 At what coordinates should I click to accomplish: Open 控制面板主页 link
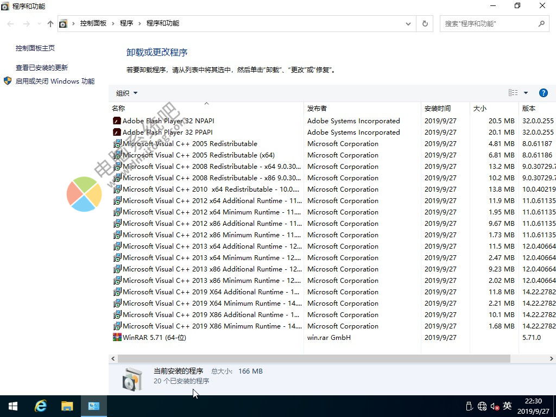[35, 48]
